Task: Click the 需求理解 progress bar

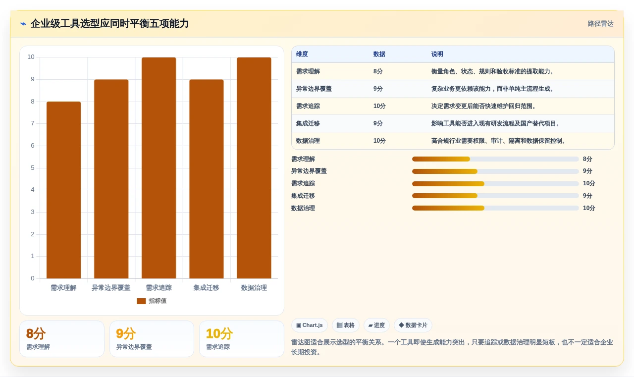Action: pyautogui.click(x=495, y=159)
